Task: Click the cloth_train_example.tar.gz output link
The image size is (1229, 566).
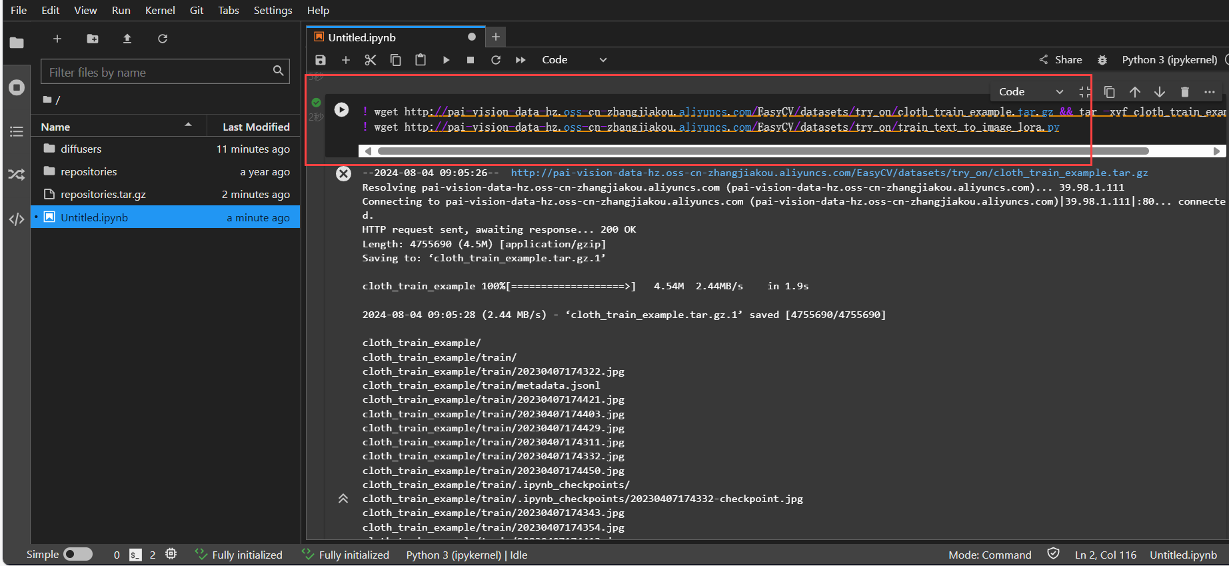Action: tap(829, 173)
